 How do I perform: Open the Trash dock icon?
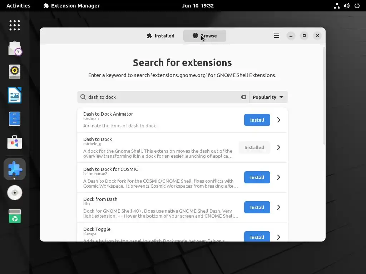[x=15, y=216]
